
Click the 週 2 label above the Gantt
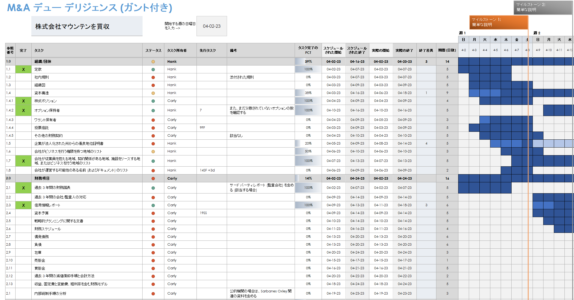click(x=537, y=33)
